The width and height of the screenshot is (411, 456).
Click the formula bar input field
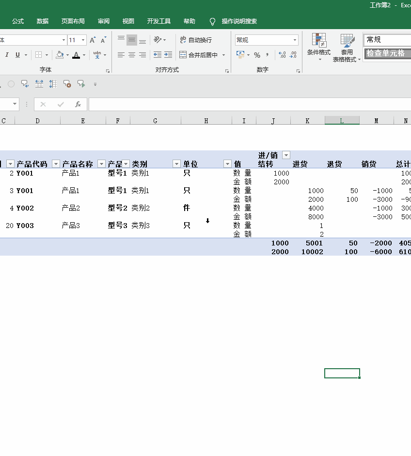click(250, 104)
